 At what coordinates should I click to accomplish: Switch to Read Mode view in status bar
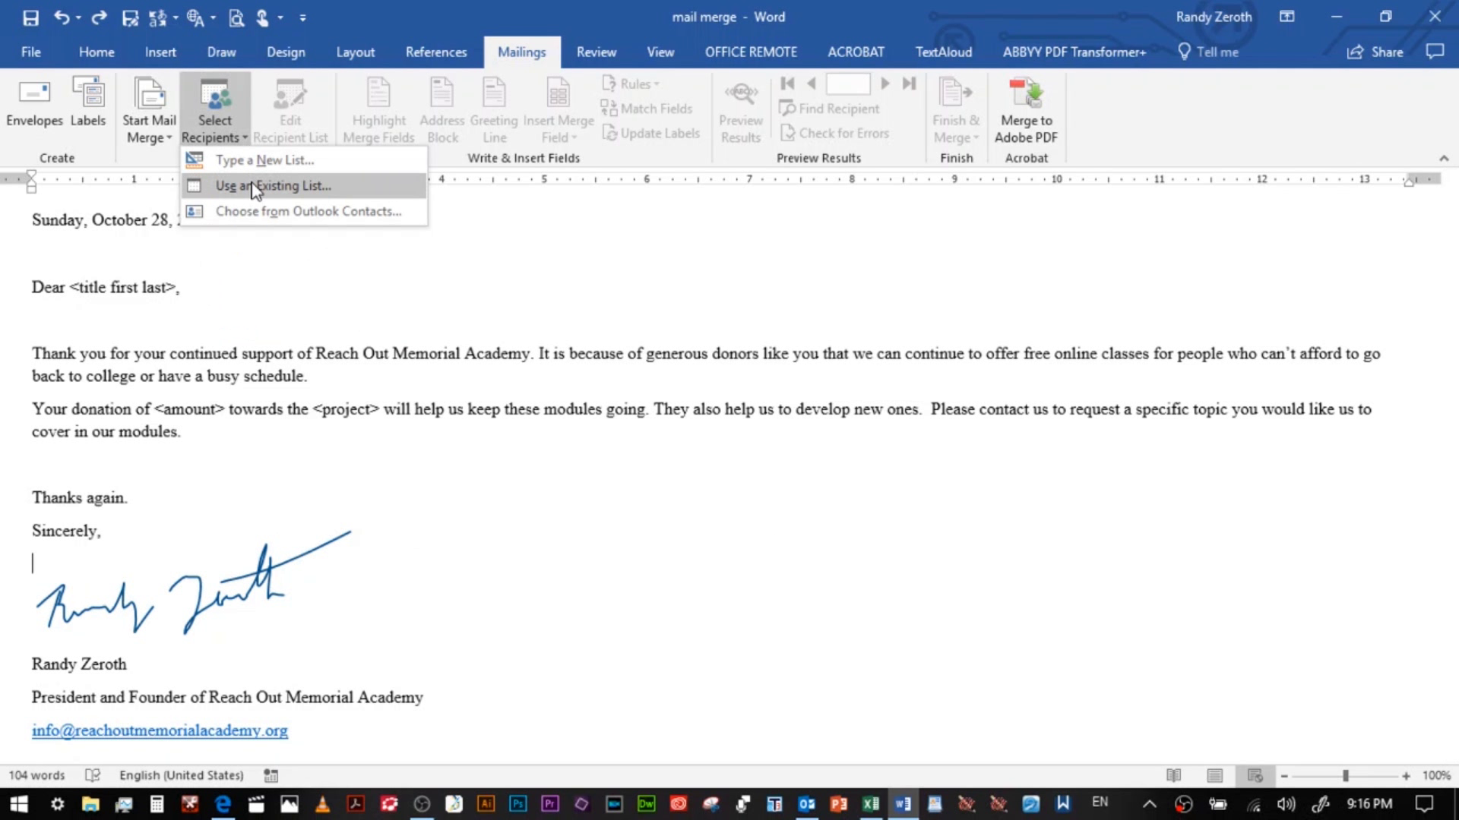coord(1173,775)
